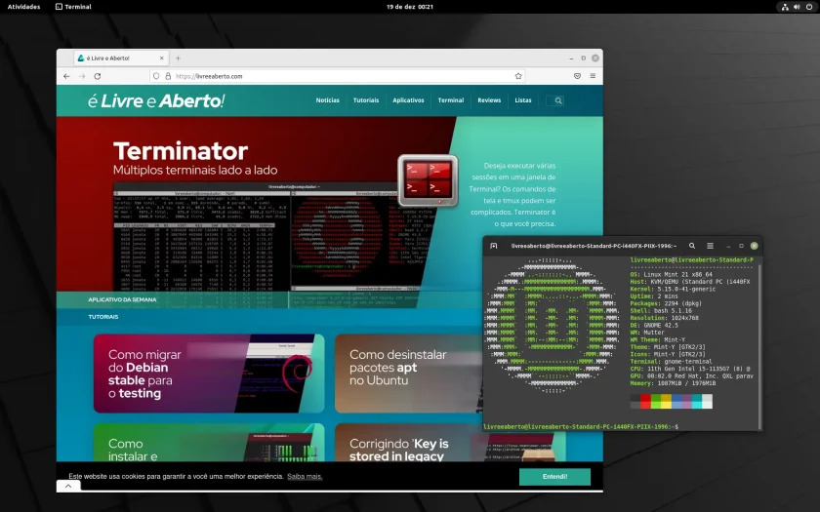The height and width of the screenshot is (512, 820).
Task: Maximize the Firefox window
Action: click(583, 58)
